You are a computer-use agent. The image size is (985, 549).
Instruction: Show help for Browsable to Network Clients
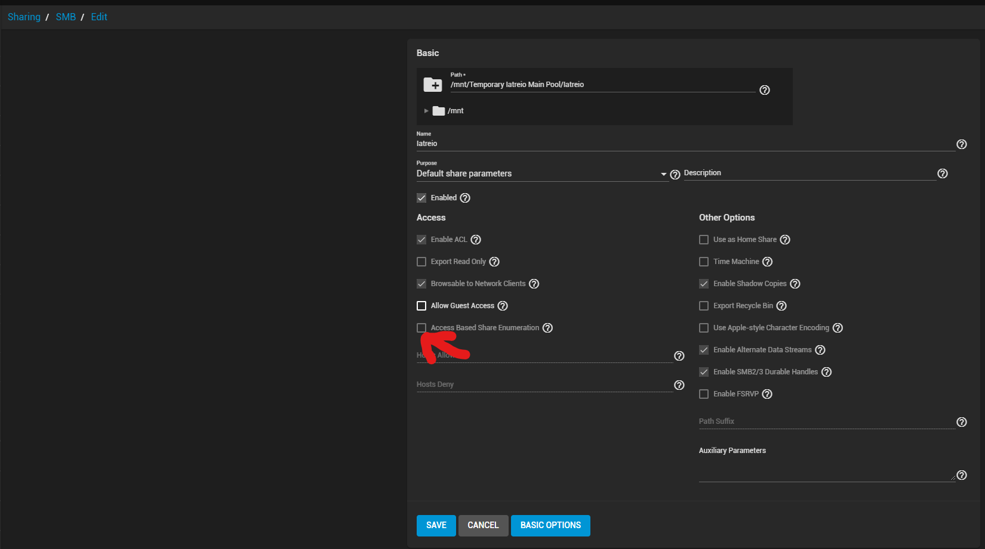tap(534, 284)
